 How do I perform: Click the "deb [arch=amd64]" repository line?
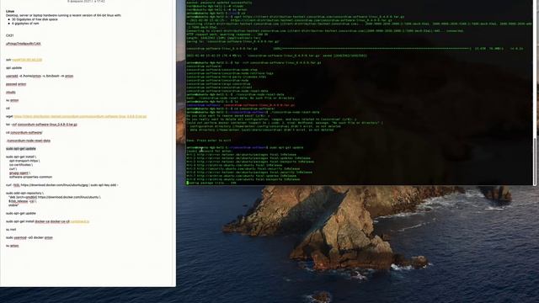pyautogui.click(x=55, y=198)
